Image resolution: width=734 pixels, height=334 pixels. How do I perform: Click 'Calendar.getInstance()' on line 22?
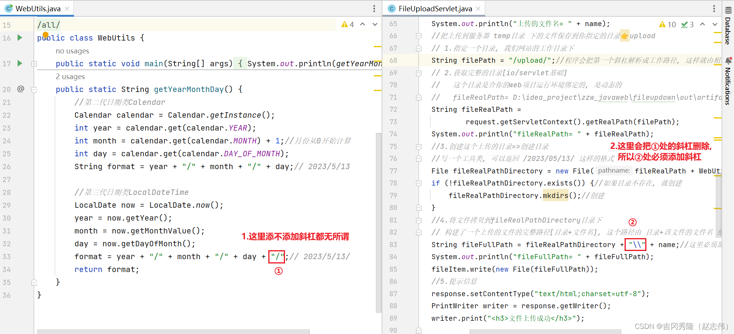tap(221, 115)
